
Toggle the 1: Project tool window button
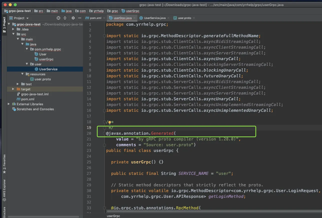click(4, 25)
